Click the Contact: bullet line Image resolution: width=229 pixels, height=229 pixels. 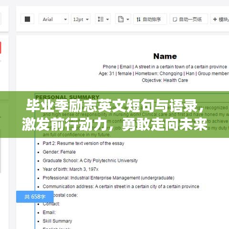click(x=51, y=204)
